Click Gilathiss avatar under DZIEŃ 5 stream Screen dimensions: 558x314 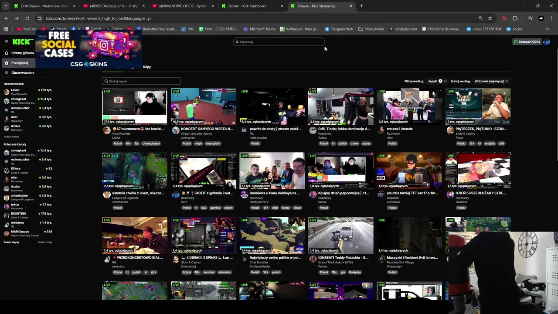point(450,195)
